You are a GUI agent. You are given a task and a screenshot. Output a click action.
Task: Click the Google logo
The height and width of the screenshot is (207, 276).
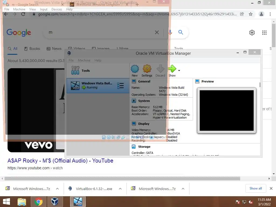click(x=19, y=33)
